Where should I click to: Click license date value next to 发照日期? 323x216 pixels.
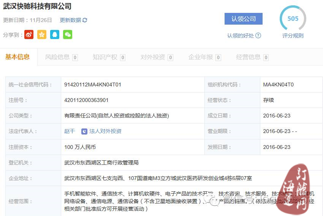pyautogui.click(x=277, y=147)
